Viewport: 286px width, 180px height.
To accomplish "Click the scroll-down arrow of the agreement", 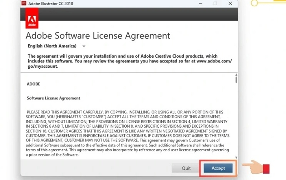I will click(236, 157).
